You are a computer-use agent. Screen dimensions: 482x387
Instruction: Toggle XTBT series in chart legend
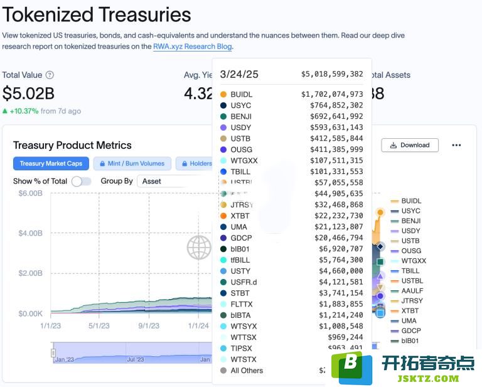tap(405, 311)
